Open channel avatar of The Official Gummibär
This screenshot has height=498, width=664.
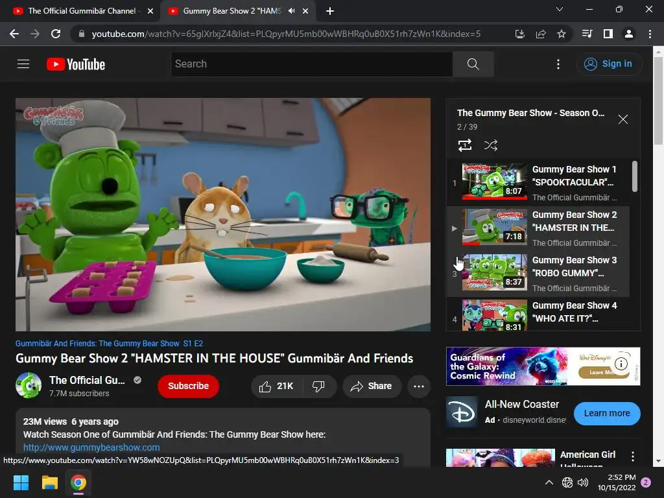pyautogui.click(x=29, y=385)
